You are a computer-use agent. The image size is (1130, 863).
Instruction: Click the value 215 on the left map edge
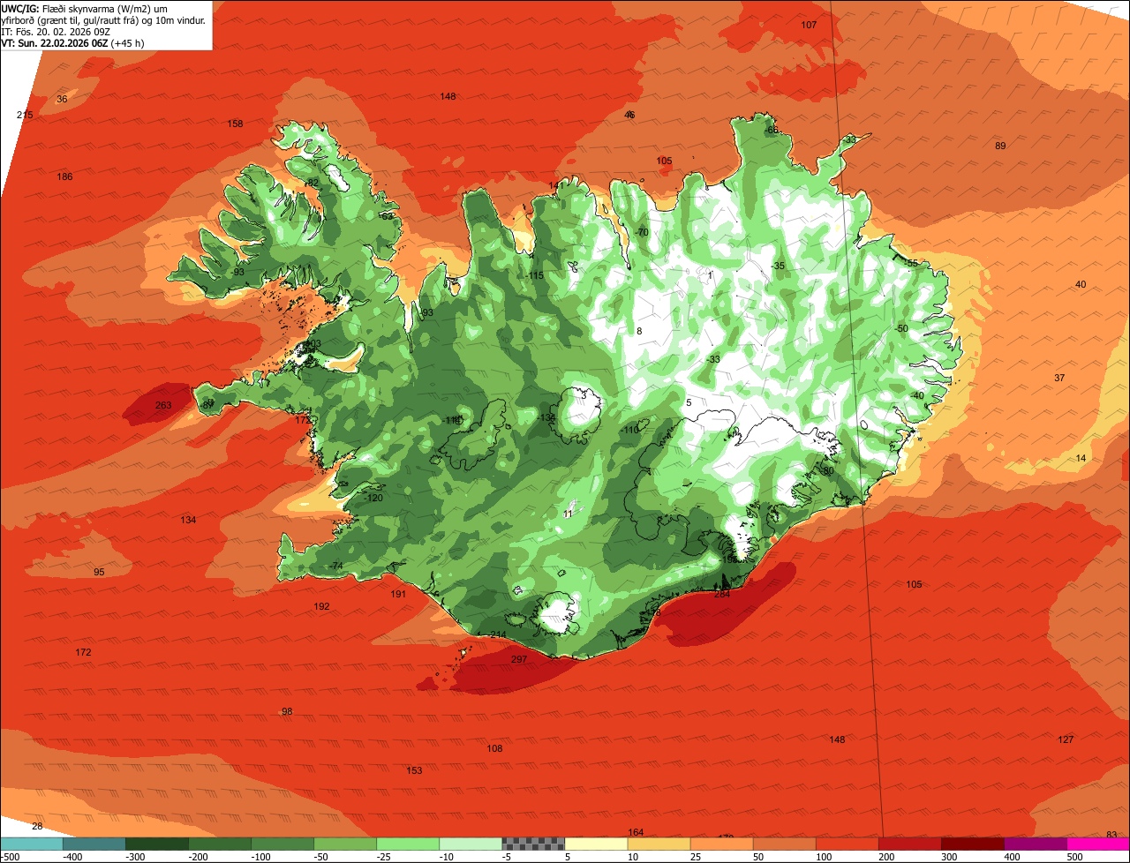point(25,115)
